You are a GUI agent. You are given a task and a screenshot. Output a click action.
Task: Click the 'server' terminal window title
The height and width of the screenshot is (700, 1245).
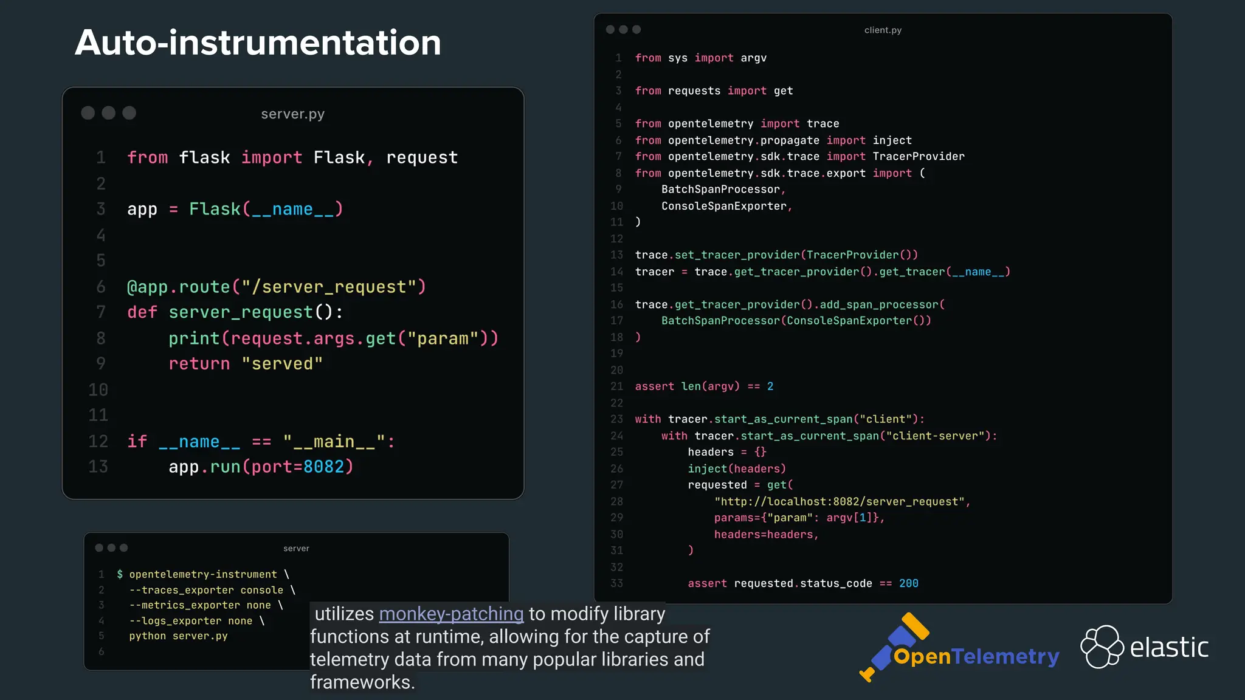(296, 548)
